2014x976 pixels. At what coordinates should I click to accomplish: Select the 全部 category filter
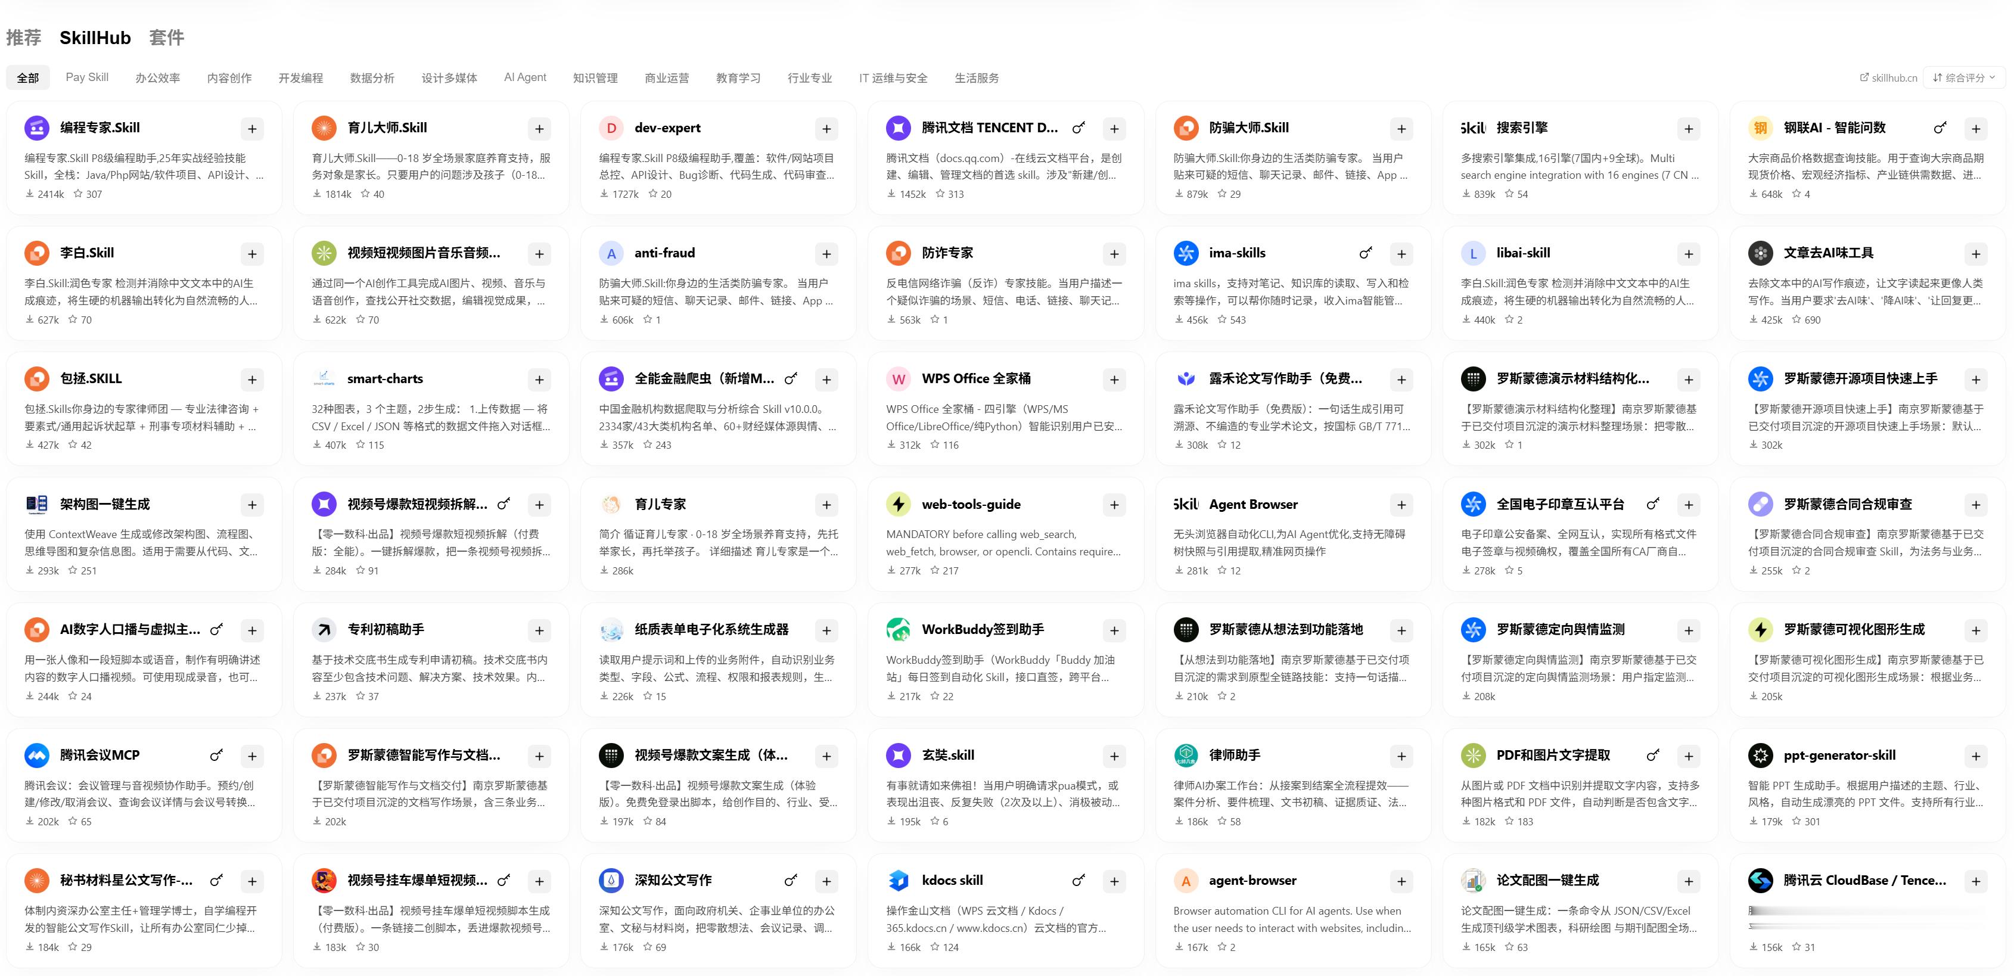click(x=27, y=77)
